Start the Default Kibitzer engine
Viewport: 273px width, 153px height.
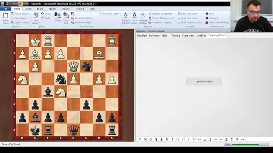126,18
